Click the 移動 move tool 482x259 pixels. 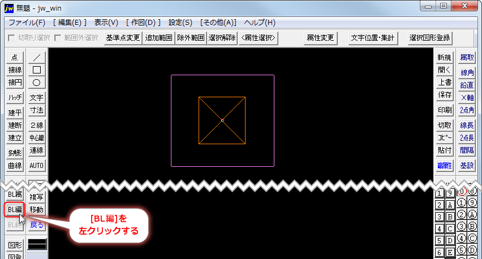coord(37,210)
